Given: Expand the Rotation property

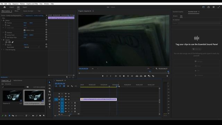Looking at the screenshot, I should (3, 32).
